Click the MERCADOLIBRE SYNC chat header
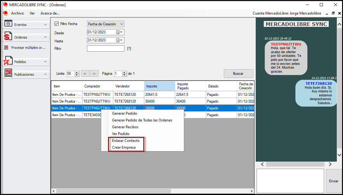343x195 pixels. click(x=296, y=24)
